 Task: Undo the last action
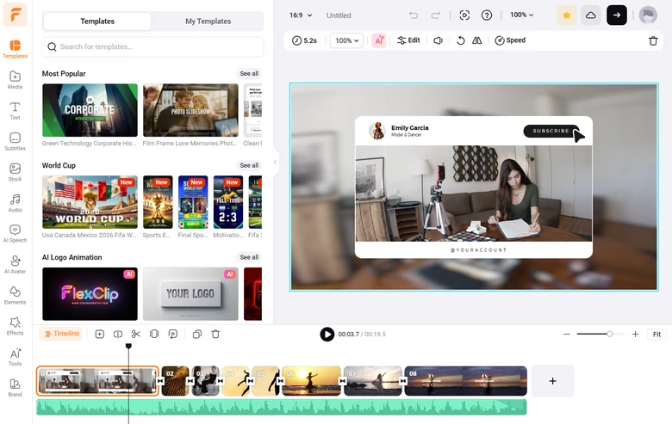click(x=414, y=15)
